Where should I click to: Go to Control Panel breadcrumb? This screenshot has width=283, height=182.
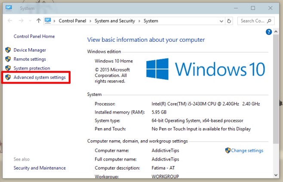pos(72,21)
